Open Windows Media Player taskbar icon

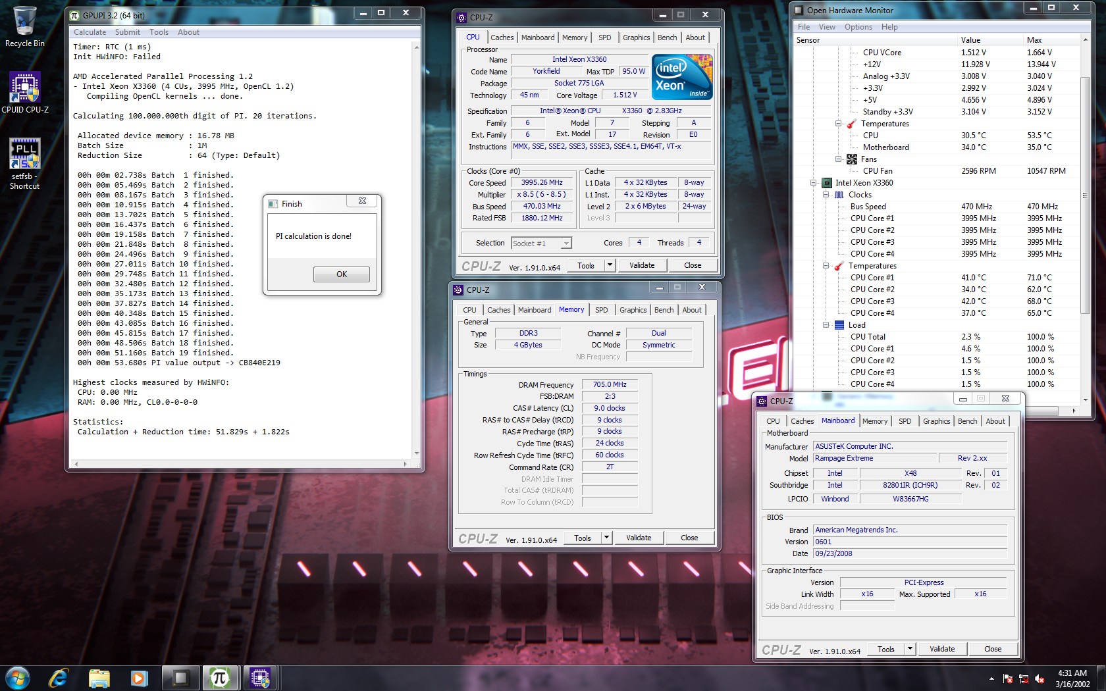139,678
